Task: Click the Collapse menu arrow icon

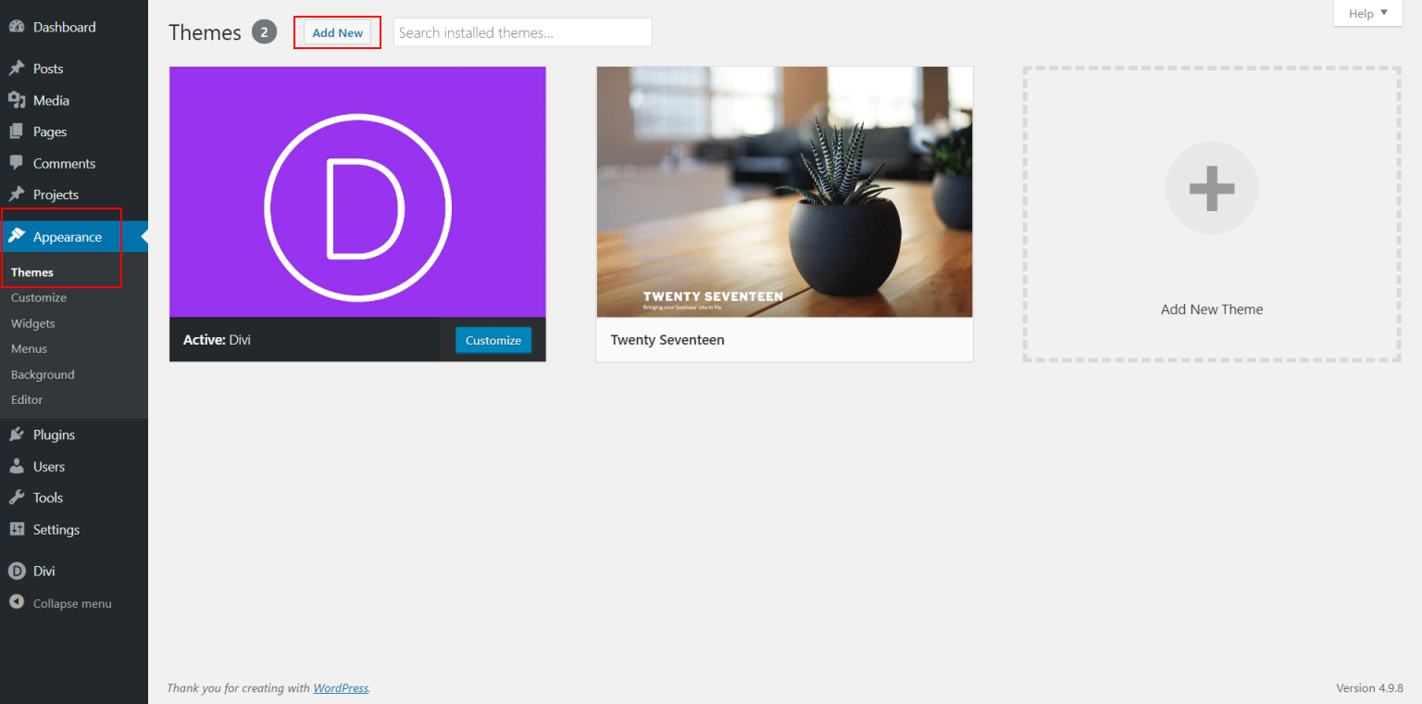Action: [16, 602]
